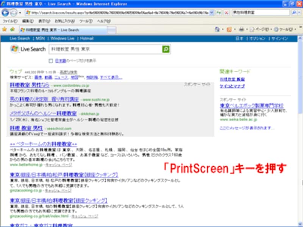
Task: Click the Add to Favorites icon
Action: pos(12,30)
